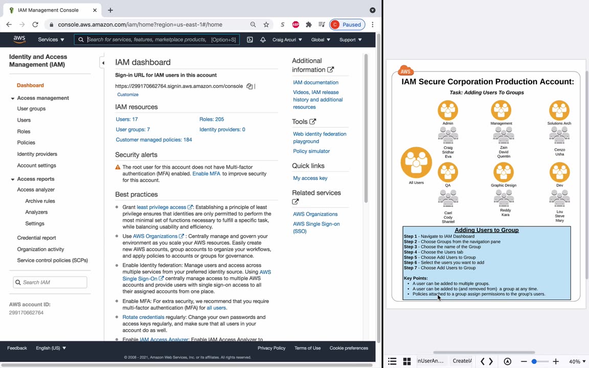Select Service control policies (SCPs)

click(x=52, y=260)
